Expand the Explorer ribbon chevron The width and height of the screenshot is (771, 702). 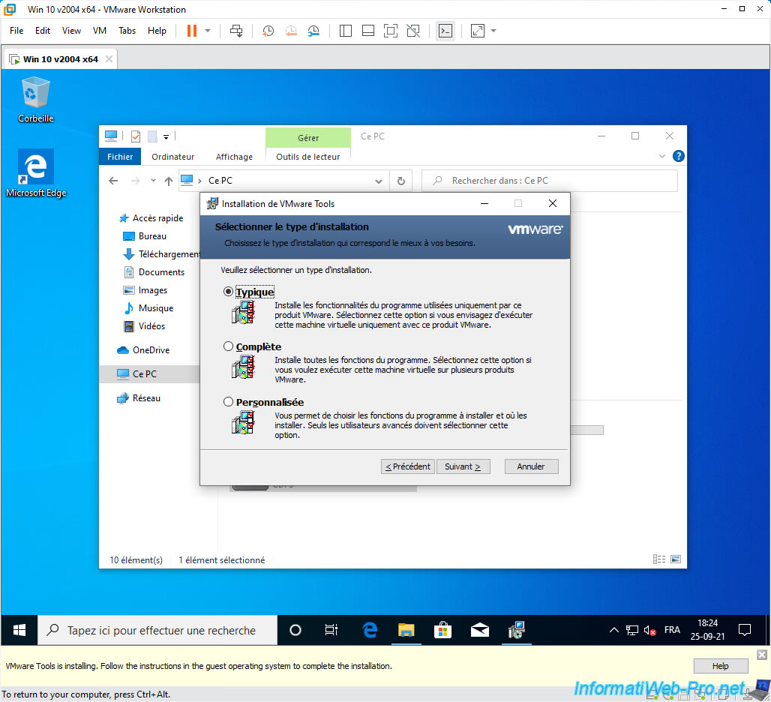pos(661,156)
